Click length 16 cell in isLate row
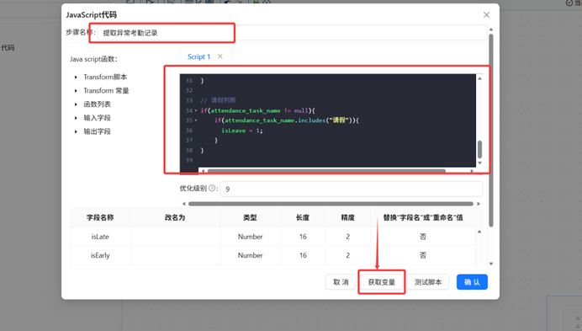The width and height of the screenshot is (582, 331). click(303, 237)
